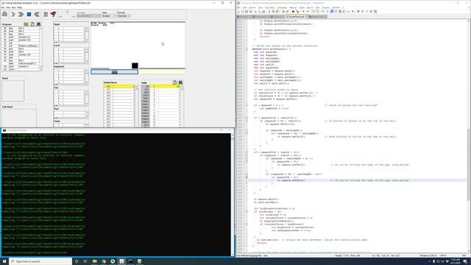Click the Program panel scroll-down arrow
The image size is (471, 265).
41,69
